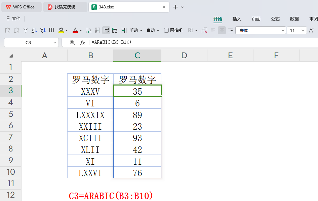Select cell containing LXXXIX

click(90, 115)
